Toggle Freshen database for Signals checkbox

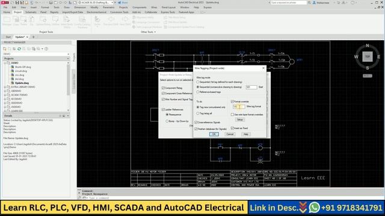(x=196, y=129)
